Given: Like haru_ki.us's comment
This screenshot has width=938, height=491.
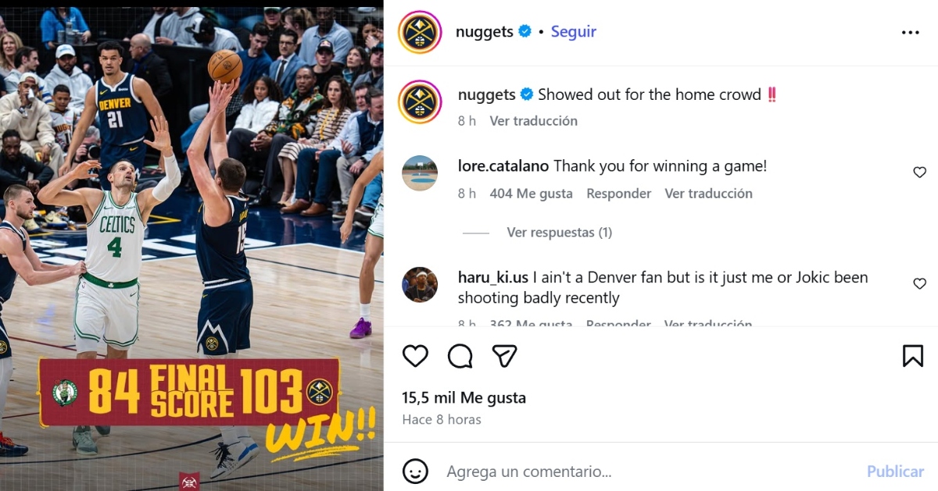Looking at the screenshot, I should 920,284.
